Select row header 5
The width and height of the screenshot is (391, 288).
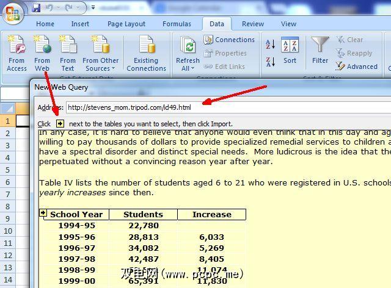point(8,170)
